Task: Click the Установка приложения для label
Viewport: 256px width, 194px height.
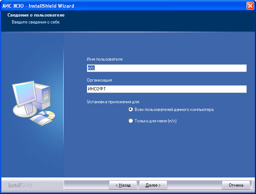Action: pyautogui.click(x=113, y=102)
